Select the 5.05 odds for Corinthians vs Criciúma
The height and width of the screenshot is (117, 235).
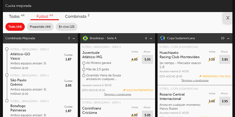point(147,114)
